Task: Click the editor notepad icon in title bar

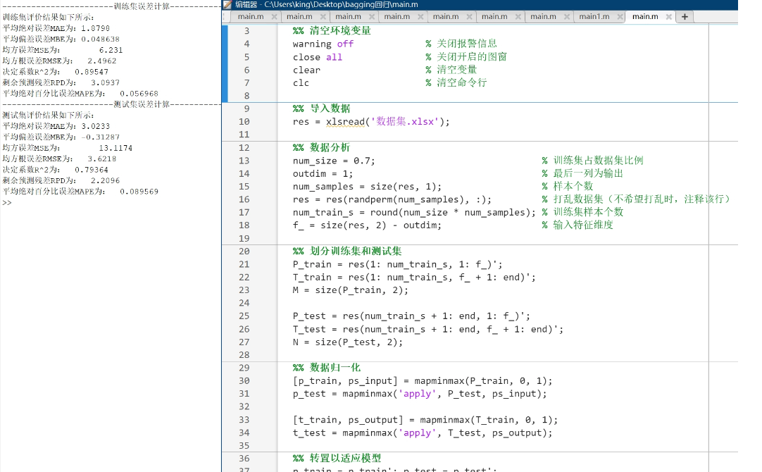Action: (227, 4)
